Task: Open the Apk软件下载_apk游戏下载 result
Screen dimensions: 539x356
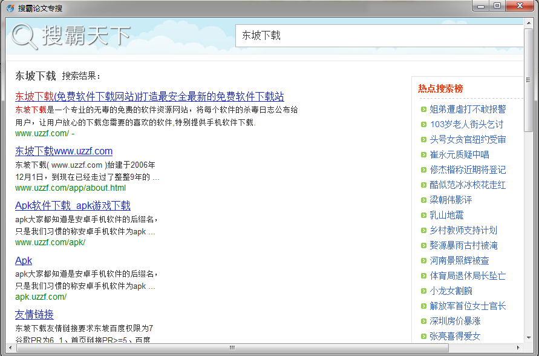Action: 73,206
